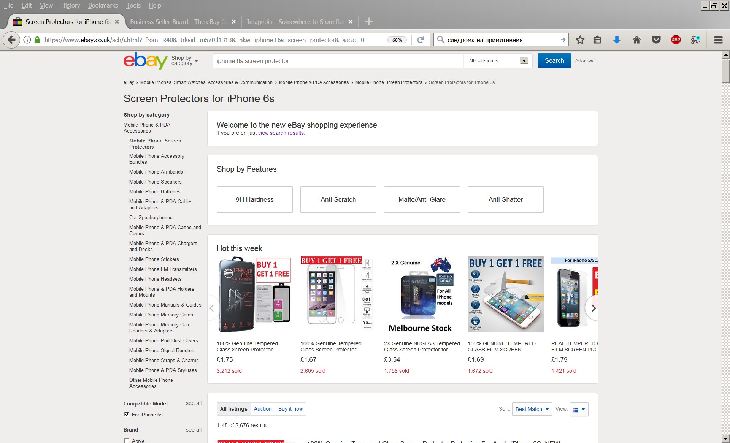Select the 9H Hardness feature button

254,199
